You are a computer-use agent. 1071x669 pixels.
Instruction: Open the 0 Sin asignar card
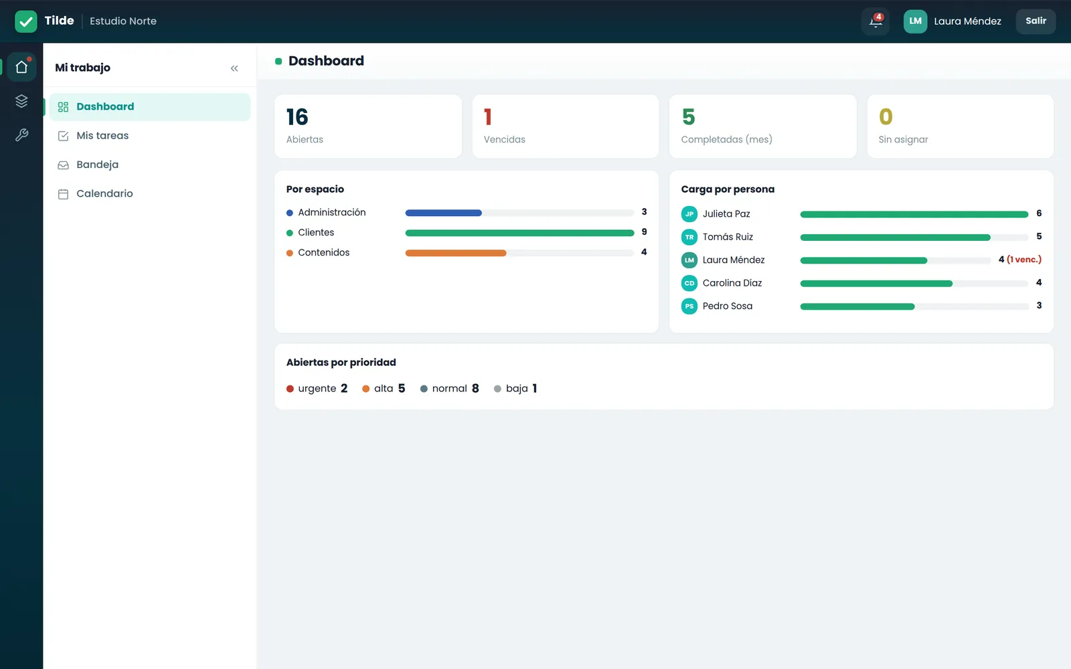[x=961, y=126]
